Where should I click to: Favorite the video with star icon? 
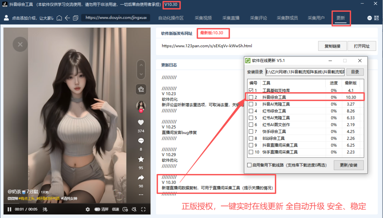[x=141, y=159]
